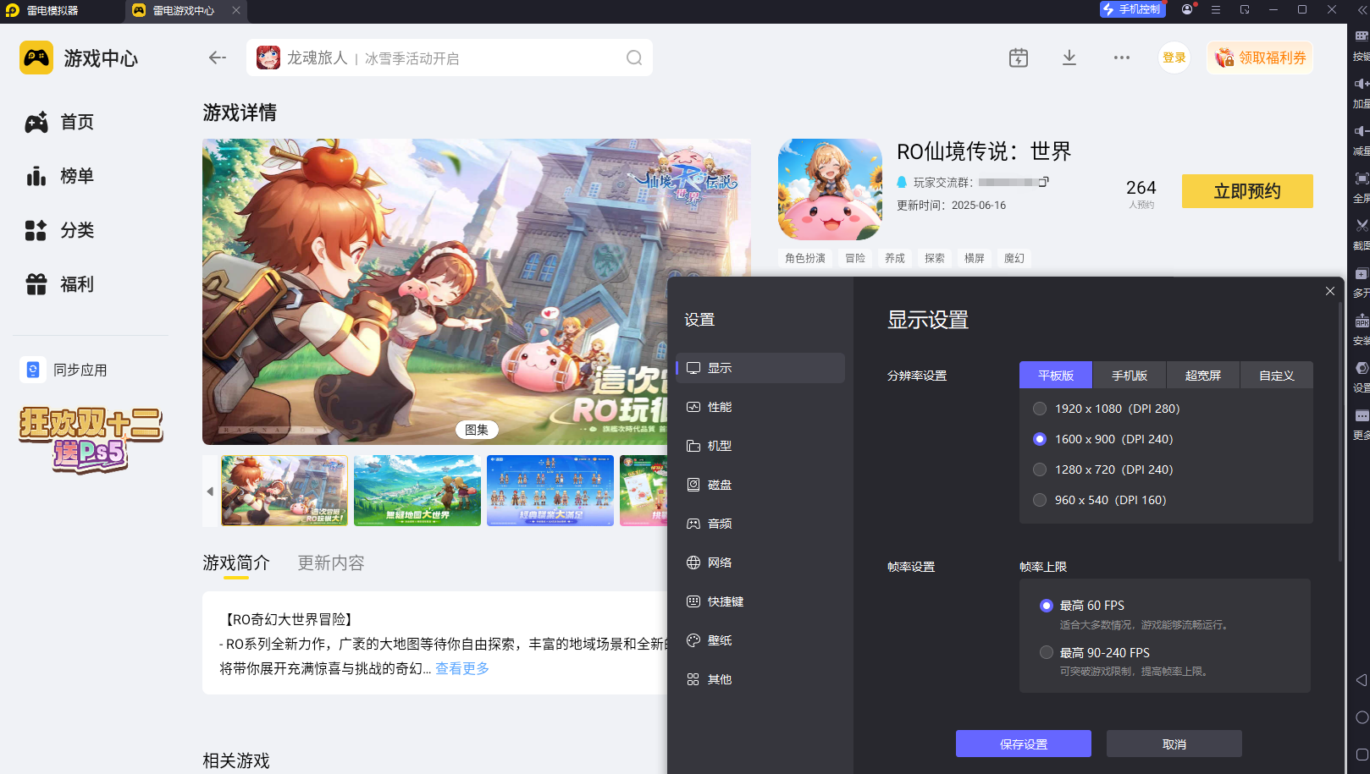The image size is (1370, 774).
Task: Open 榜单 rankings in sidebar
Action: [60, 177]
